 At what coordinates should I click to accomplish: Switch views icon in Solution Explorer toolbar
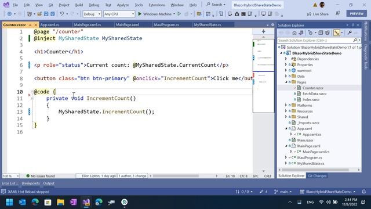pos(301,33)
